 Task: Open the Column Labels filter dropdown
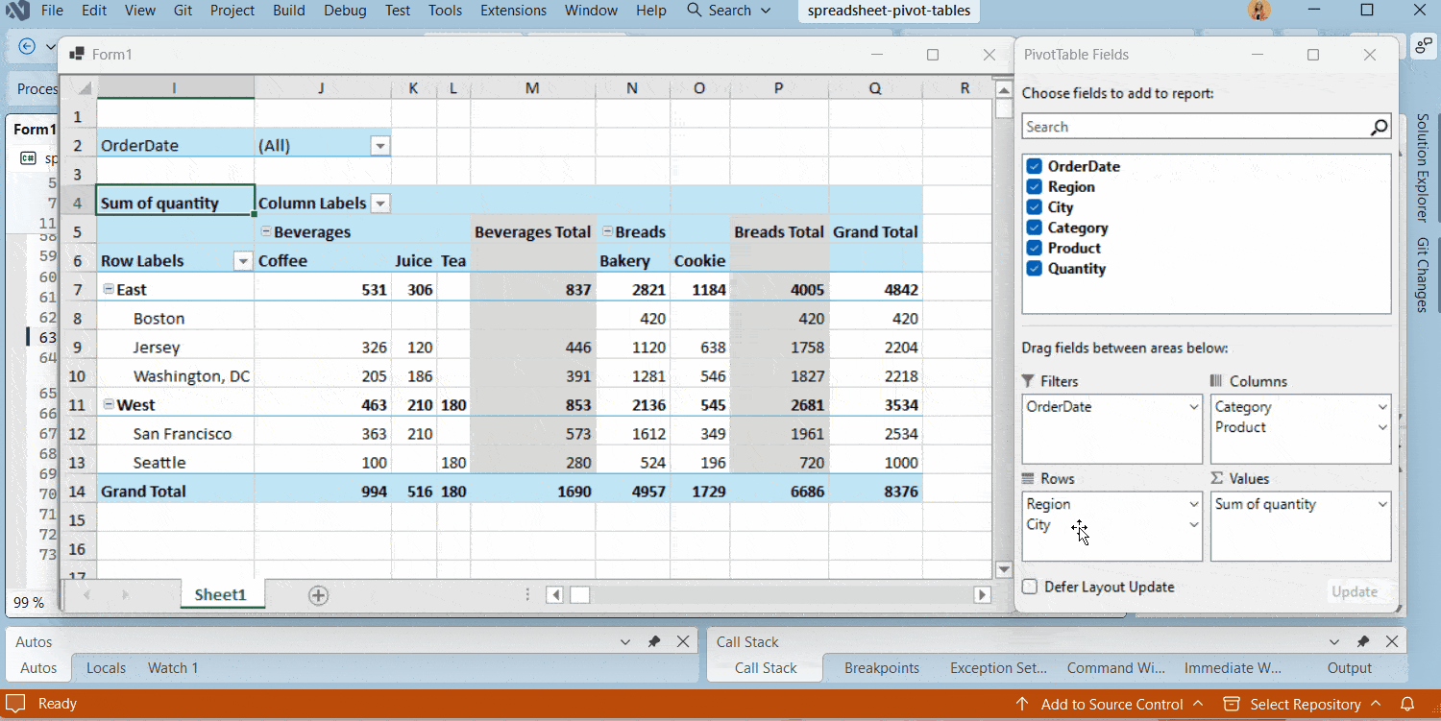(380, 203)
